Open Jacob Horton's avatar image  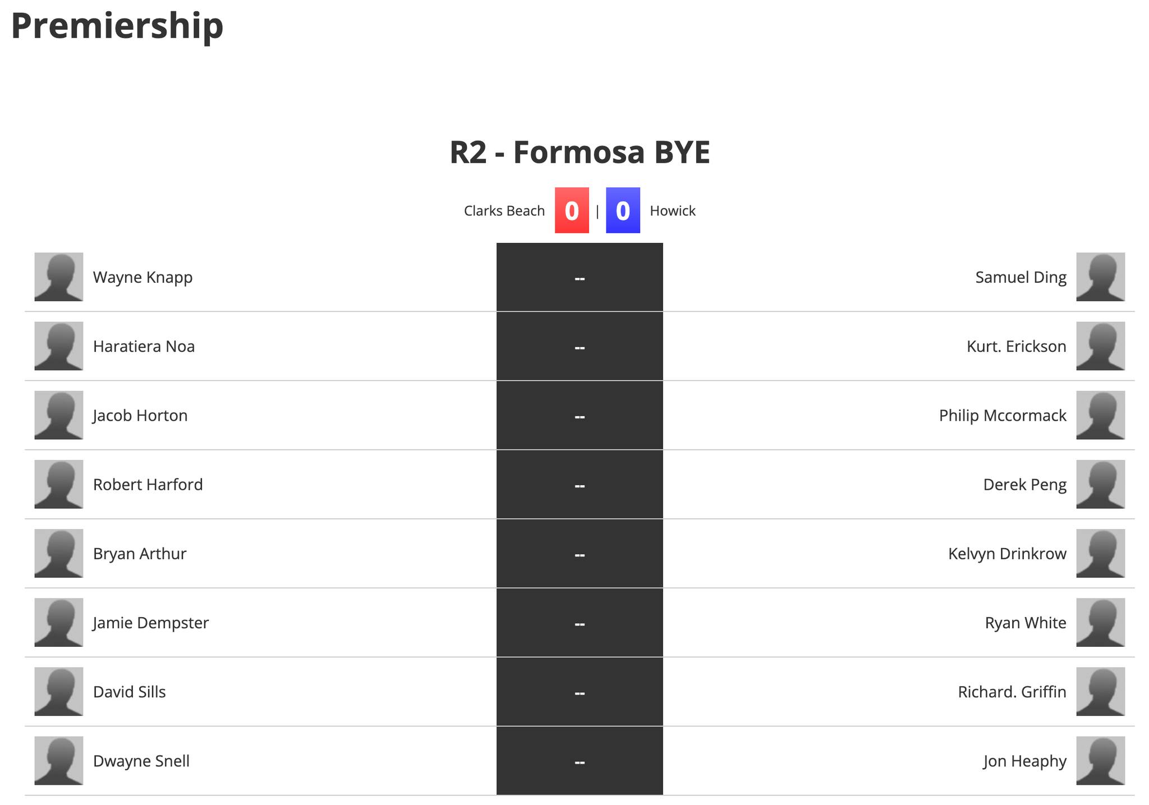[x=59, y=415]
